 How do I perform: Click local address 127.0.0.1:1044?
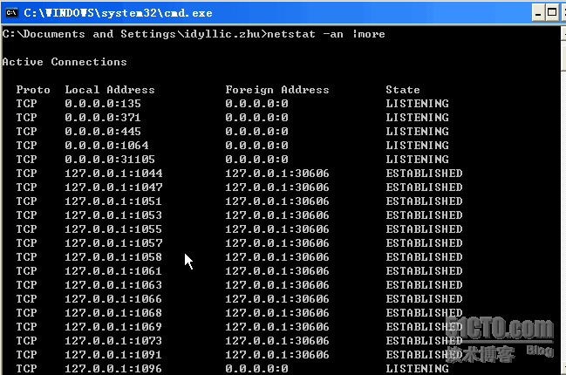click(113, 174)
